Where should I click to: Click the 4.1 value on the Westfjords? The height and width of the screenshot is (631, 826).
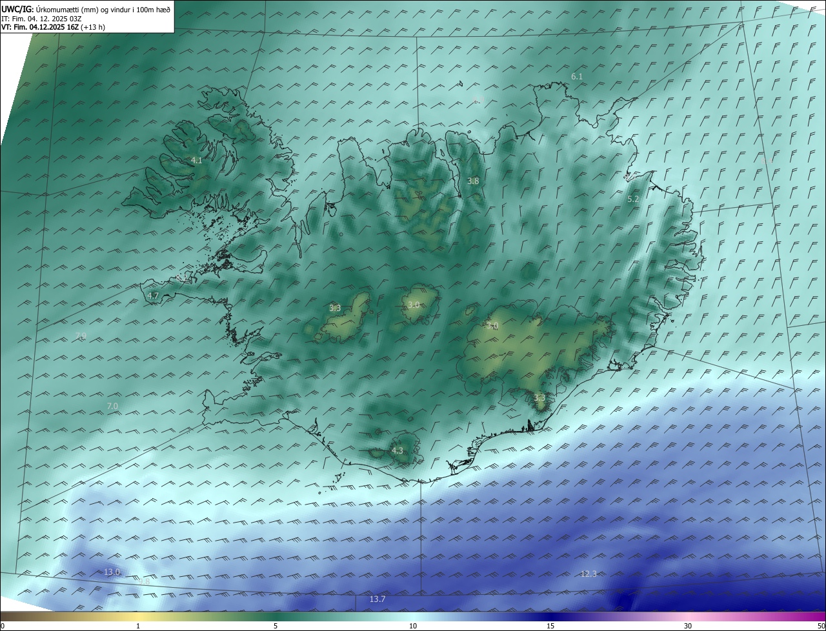point(197,160)
